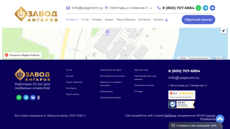This screenshot has height=129, width=230.
Task: Click the map geolocation arrow button
Action: pyautogui.click(x=223, y=31)
